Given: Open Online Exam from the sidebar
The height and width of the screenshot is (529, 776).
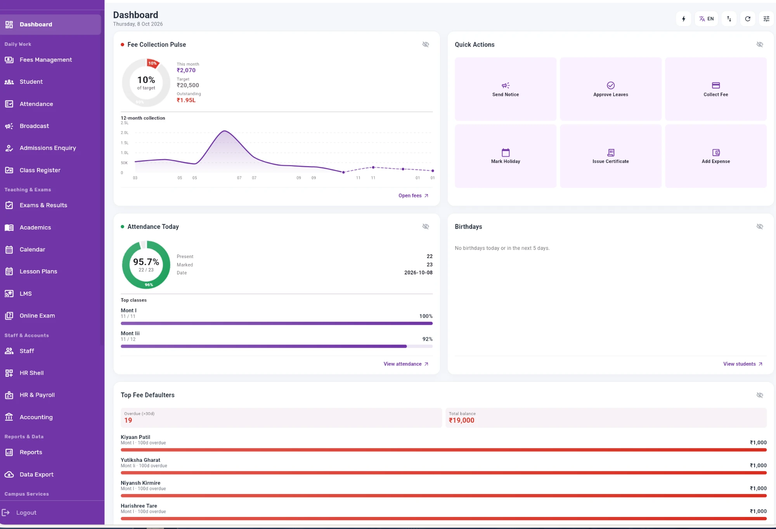Looking at the screenshot, I should (x=50, y=316).
